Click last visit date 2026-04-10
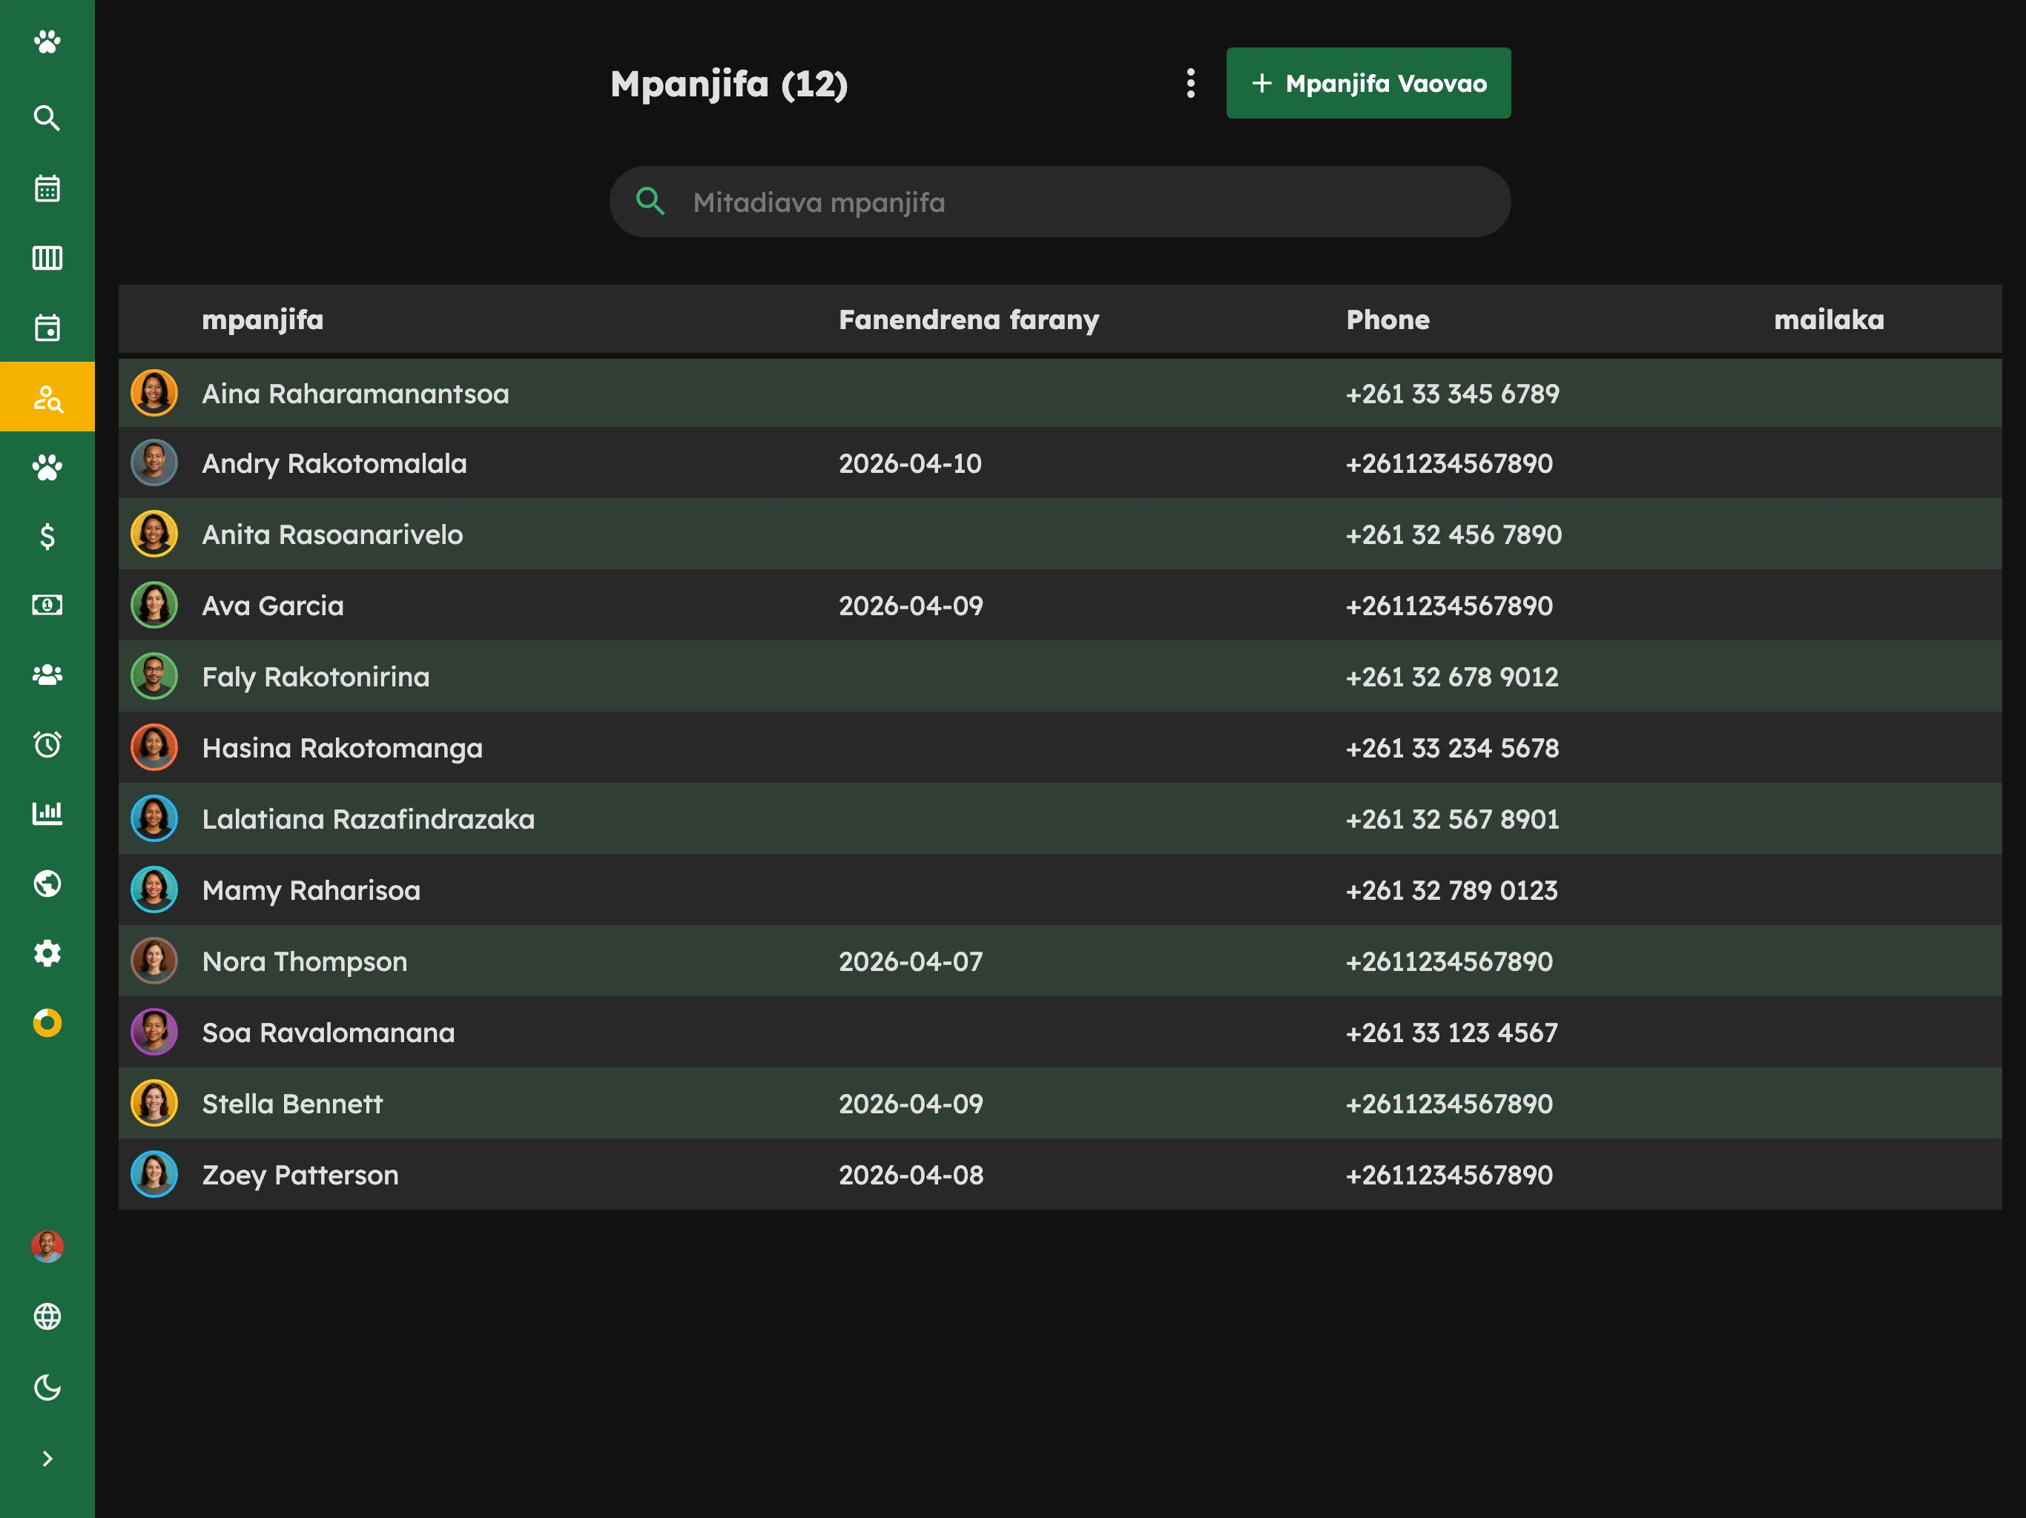 pos(911,464)
